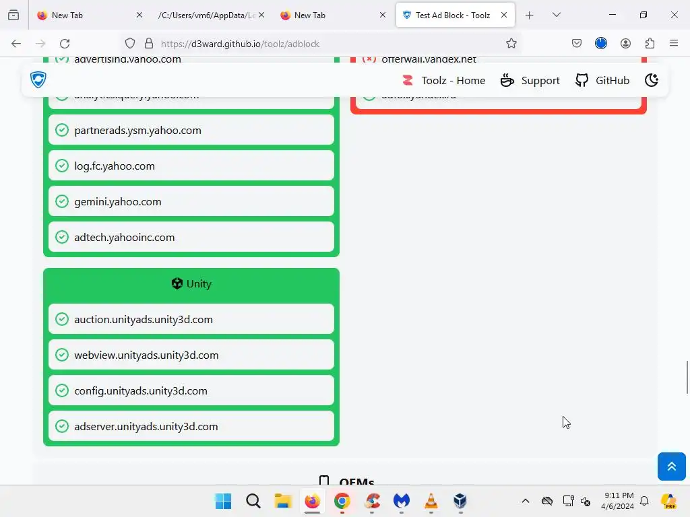This screenshot has height=517, width=690.
Task: Visit the GitHub link
Action: tap(602, 81)
